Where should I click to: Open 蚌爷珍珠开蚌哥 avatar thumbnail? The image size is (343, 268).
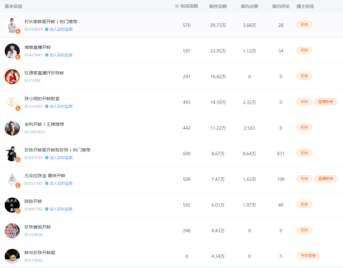tap(12, 256)
